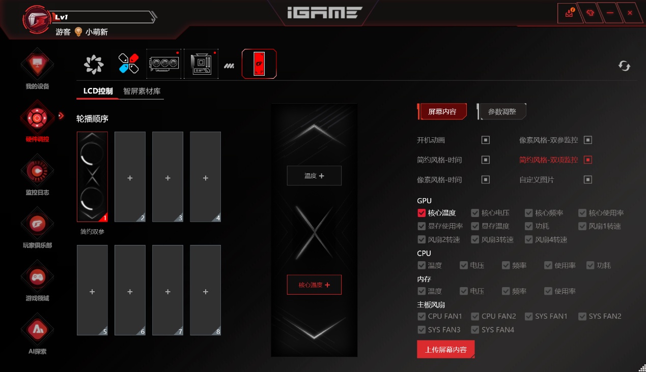Screen dimensions: 646x372
Task: Add content to carousel slot 3
Action: coord(167,177)
